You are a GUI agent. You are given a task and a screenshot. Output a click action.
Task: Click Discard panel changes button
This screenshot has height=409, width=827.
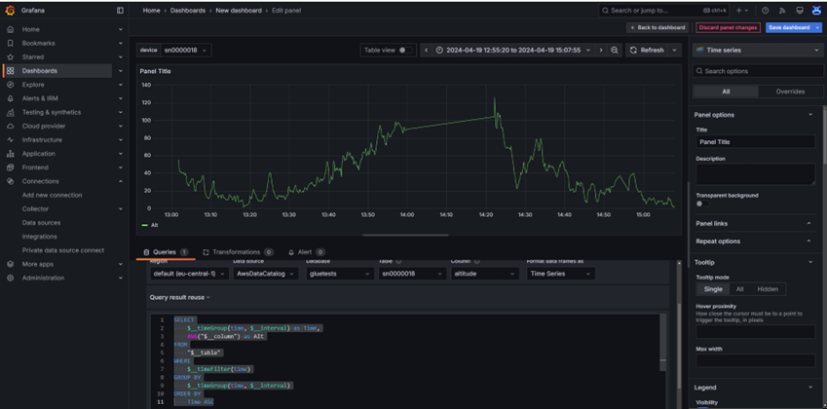(727, 27)
